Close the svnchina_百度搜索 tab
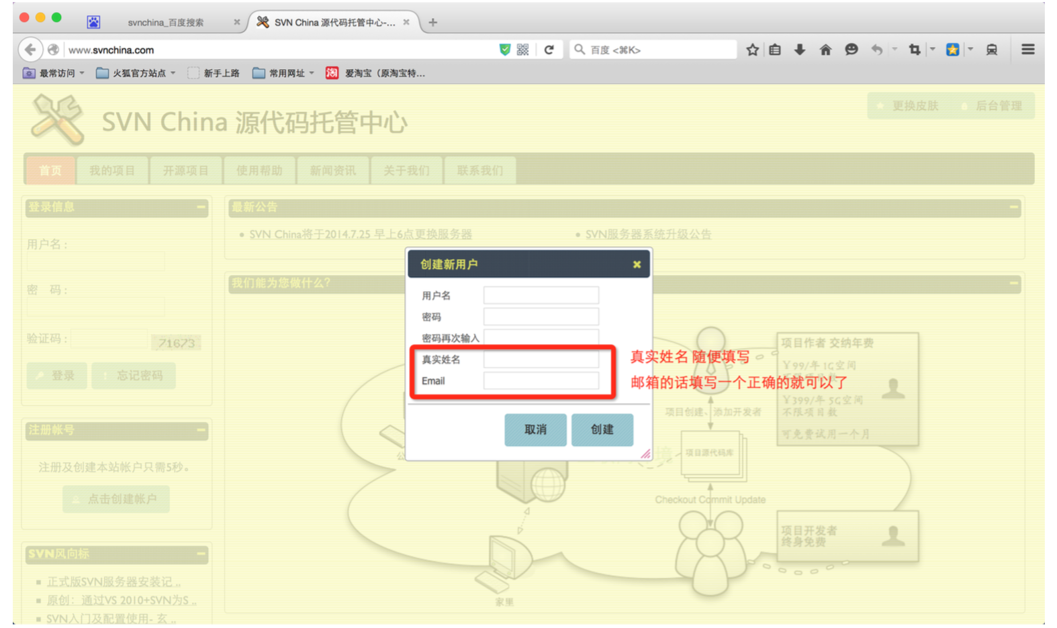 (x=237, y=22)
